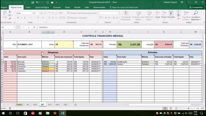Click the Compartilhar share button

[196, 7]
